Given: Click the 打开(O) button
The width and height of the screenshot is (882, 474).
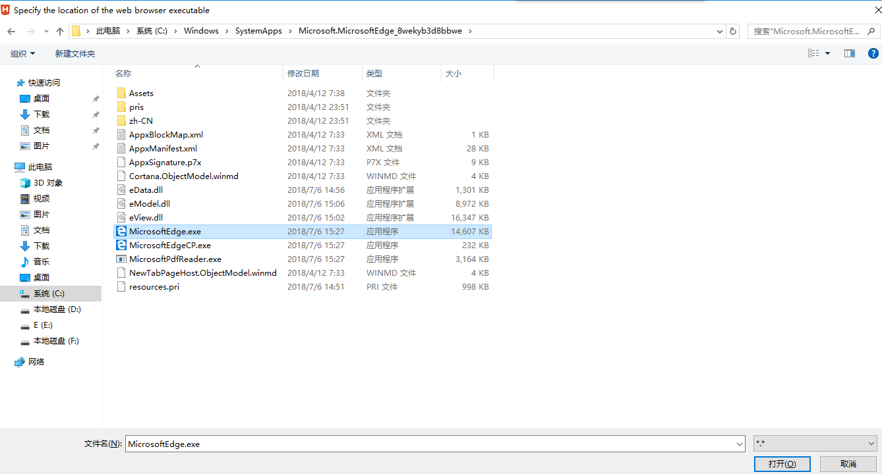Looking at the screenshot, I should tap(782, 463).
